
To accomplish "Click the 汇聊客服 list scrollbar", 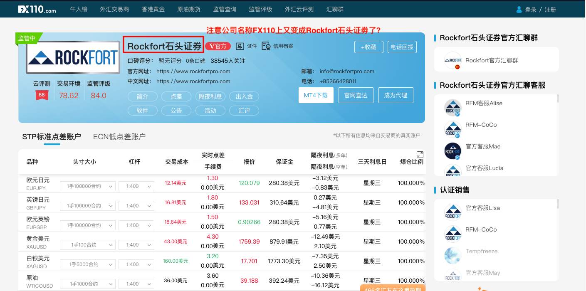I will tap(558, 99).
